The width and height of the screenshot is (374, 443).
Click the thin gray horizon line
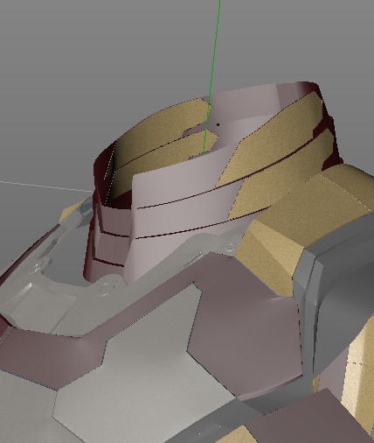(x=46, y=186)
